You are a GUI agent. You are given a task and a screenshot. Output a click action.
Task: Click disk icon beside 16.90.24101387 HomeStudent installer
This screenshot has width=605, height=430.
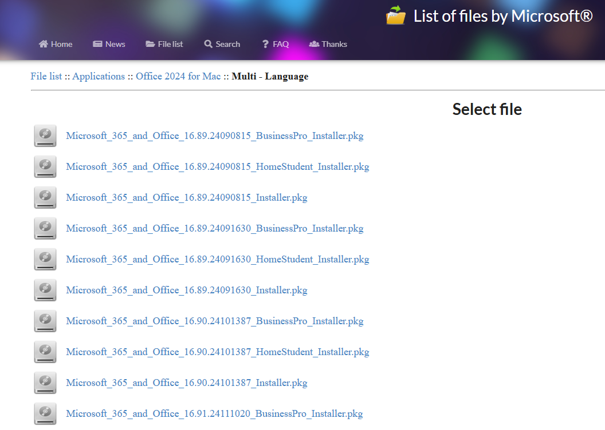45,352
